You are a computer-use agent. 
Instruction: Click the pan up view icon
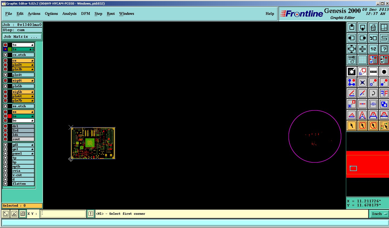pos(352,27)
